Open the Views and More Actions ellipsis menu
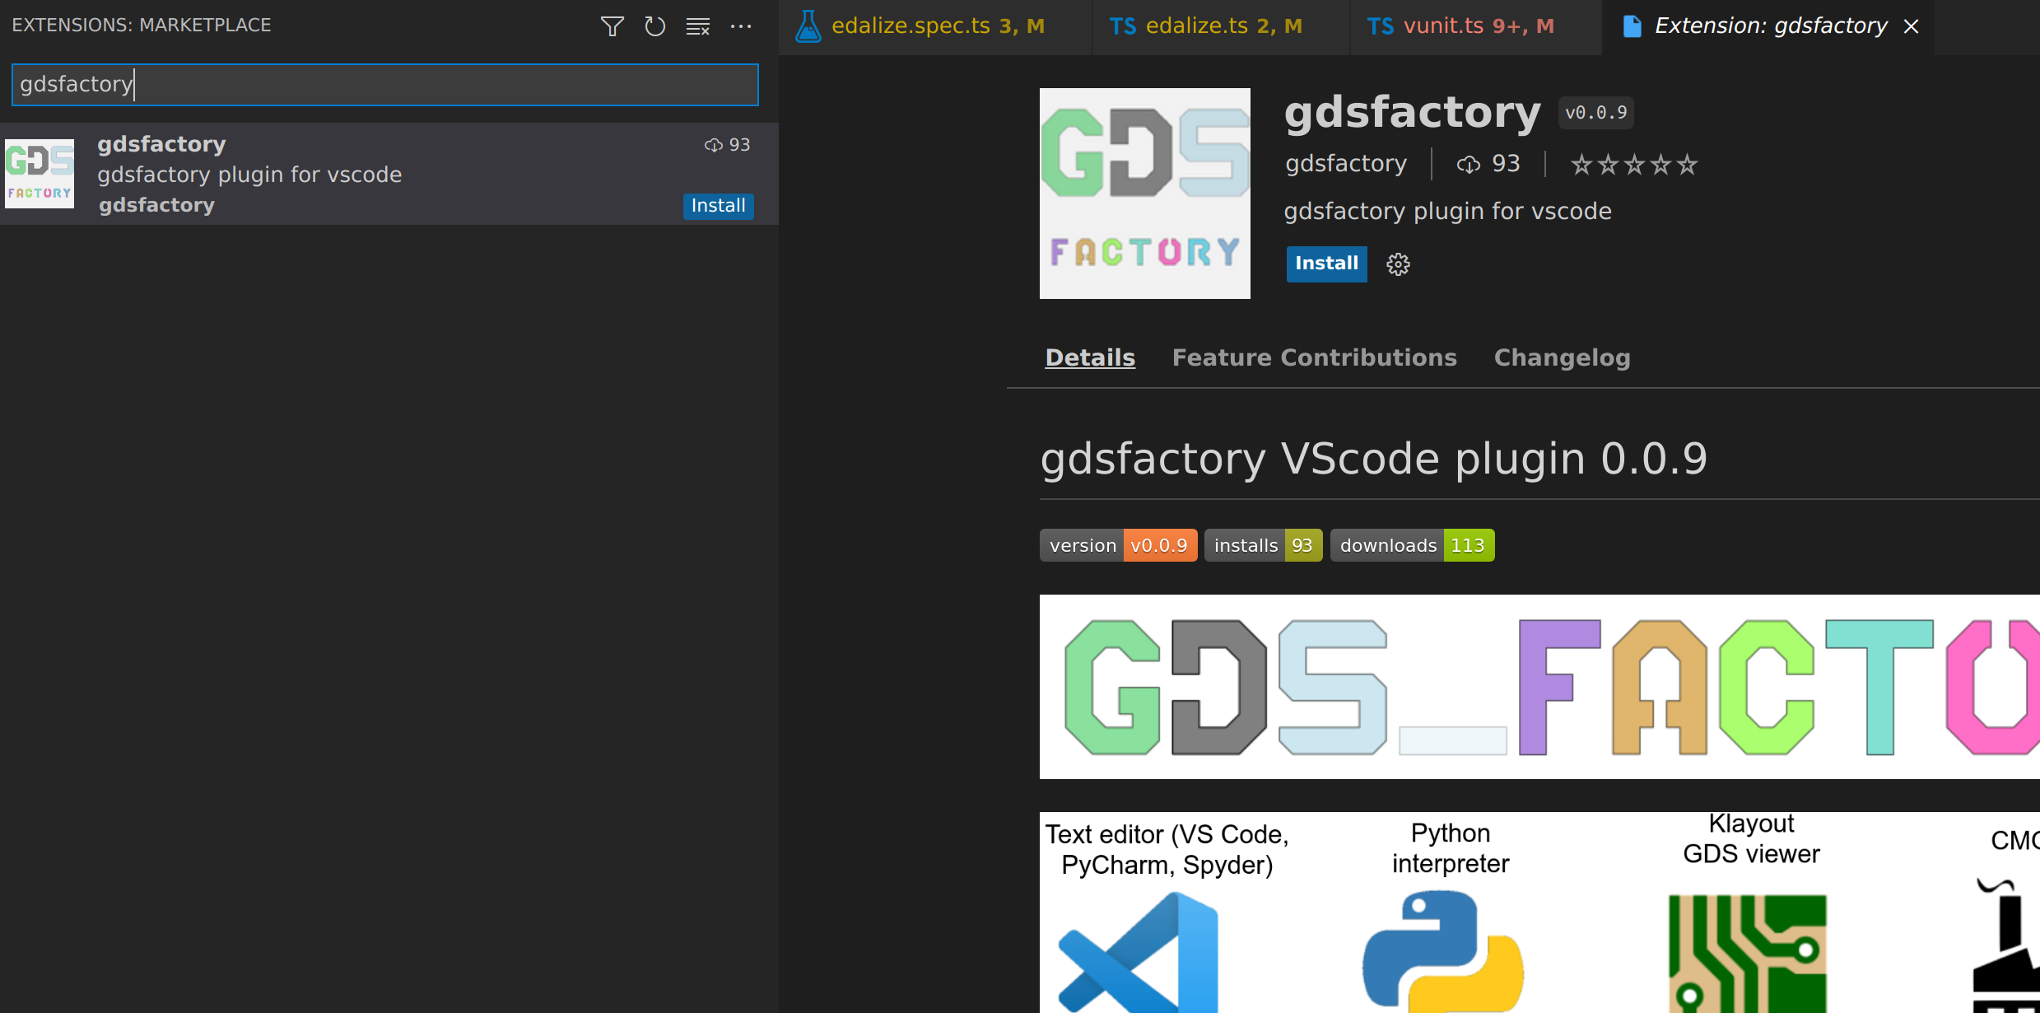Image resolution: width=2040 pixels, height=1013 pixels. 741,26
